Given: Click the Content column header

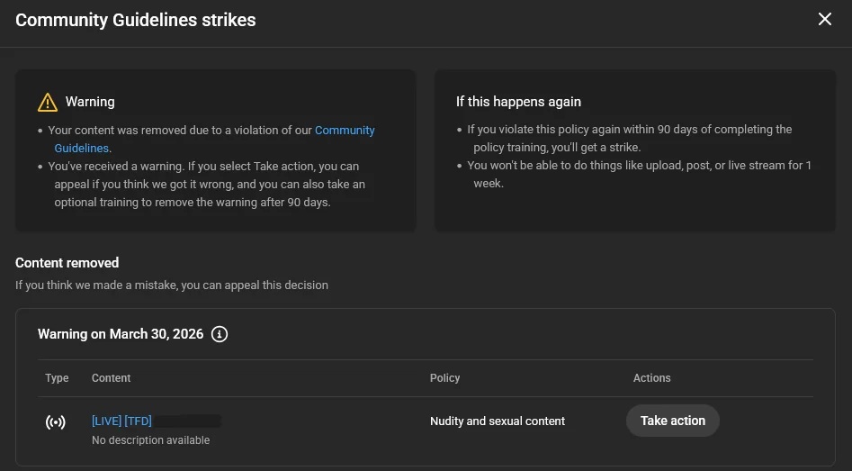Looking at the screenshot, I should coord(111,378).
